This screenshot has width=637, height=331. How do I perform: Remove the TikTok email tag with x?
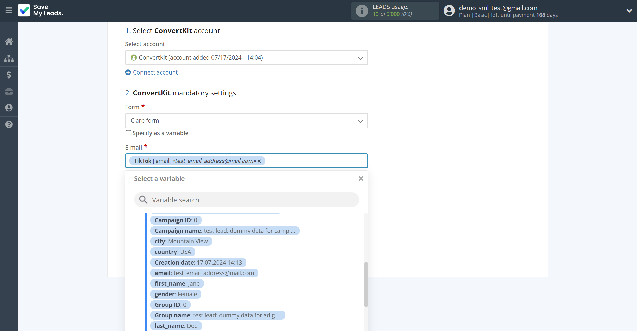tap(259, 161)
